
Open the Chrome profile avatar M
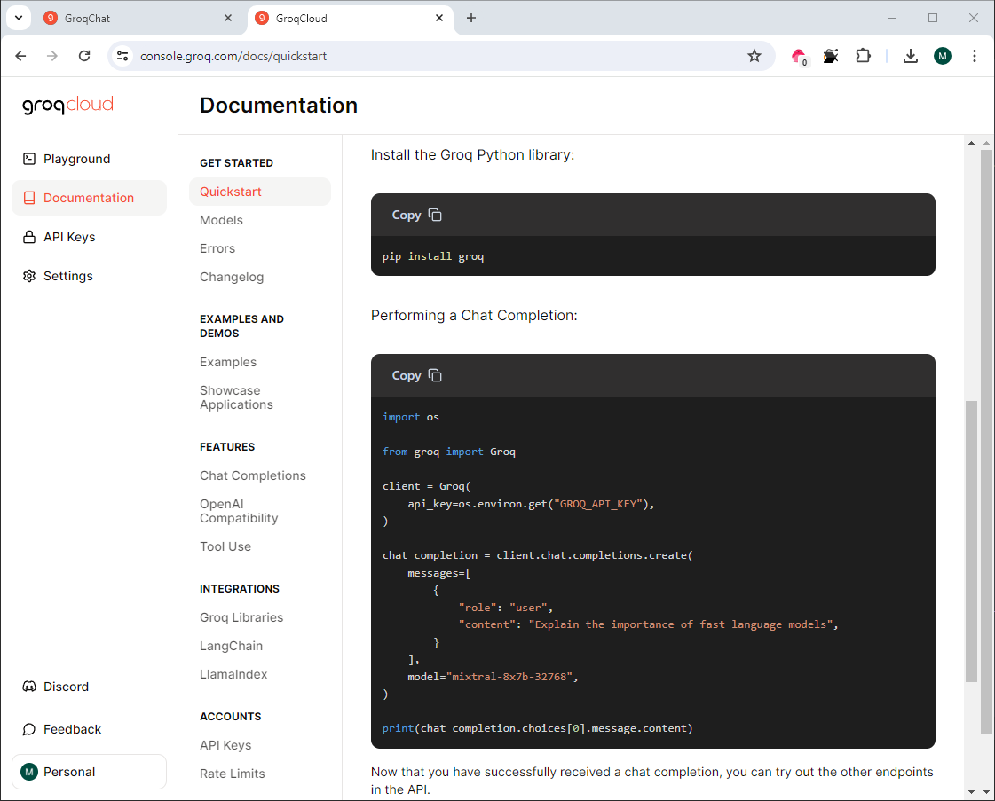(943, 56)
